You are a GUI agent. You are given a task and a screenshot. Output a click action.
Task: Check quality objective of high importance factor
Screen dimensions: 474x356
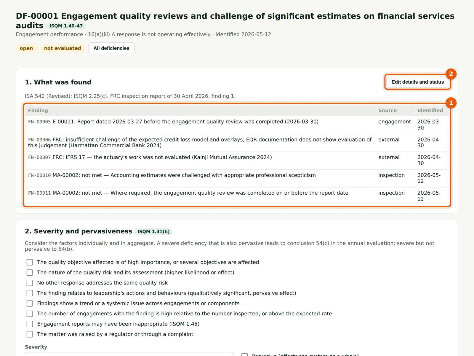pos(30,262)
